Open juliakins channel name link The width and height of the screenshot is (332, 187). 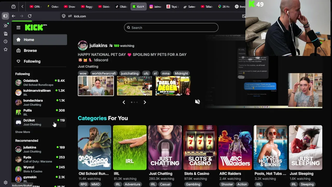tap(98, 45)
